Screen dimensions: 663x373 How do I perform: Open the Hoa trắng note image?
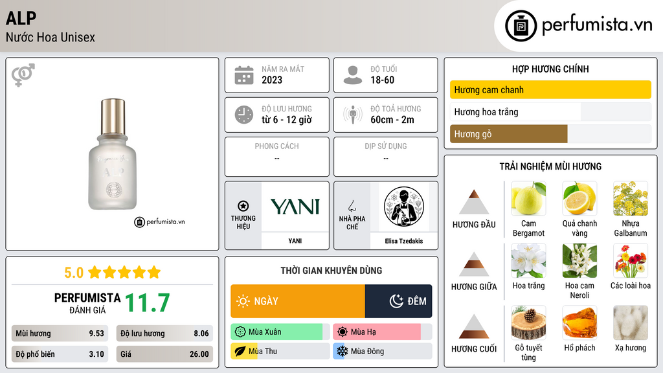click(x=528, y=260)
